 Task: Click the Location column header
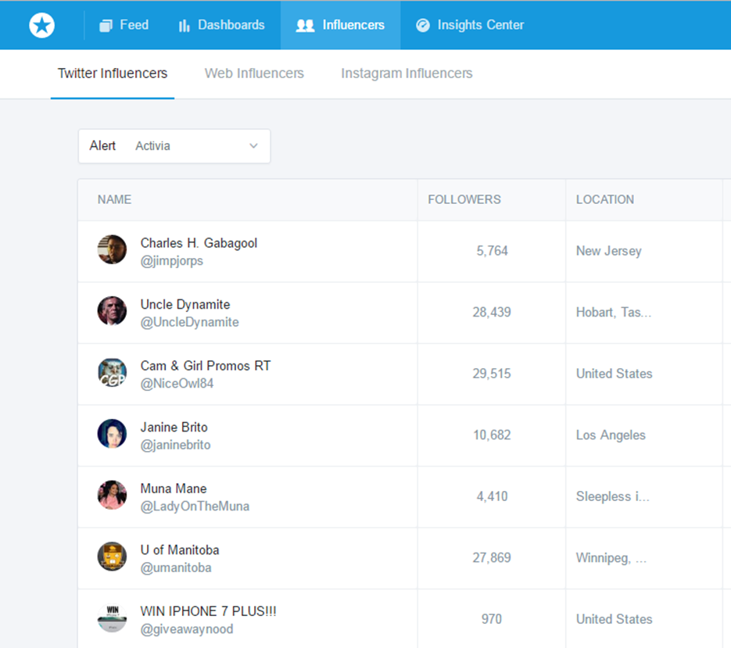point(604,199)
